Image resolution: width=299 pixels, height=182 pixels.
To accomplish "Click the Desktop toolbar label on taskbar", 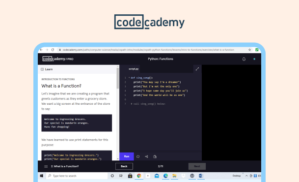I will coord(237,176).
